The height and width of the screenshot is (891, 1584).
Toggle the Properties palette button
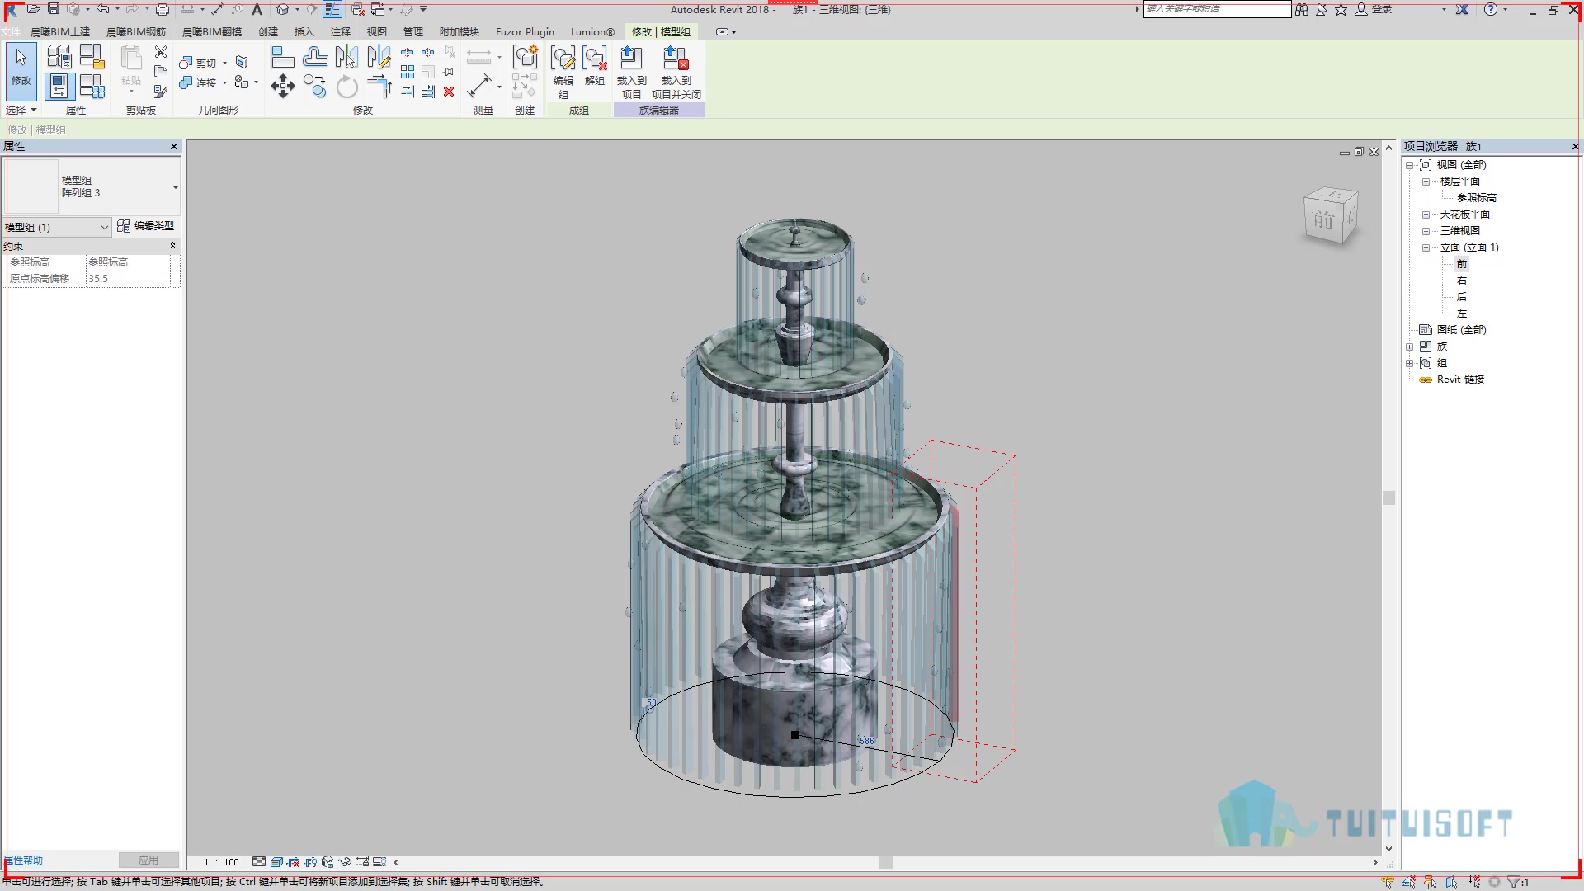click(59, 86)
